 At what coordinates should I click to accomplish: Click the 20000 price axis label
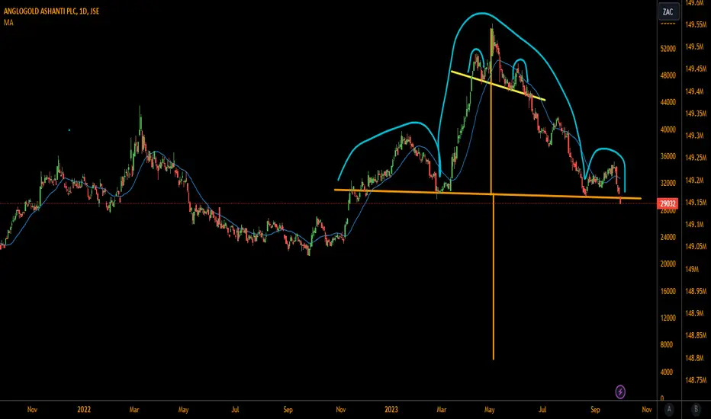668,264
